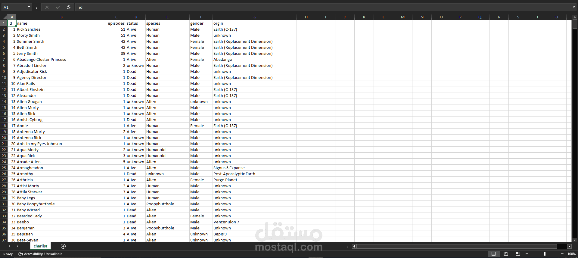Select row 33 header
The width and height of the screenshot is (578, 258).
4,216
